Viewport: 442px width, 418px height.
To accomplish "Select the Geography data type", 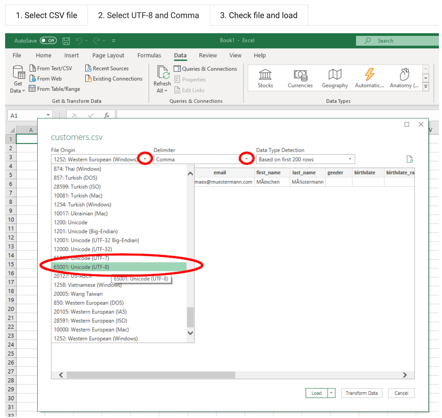I will [x=335, y=78].
